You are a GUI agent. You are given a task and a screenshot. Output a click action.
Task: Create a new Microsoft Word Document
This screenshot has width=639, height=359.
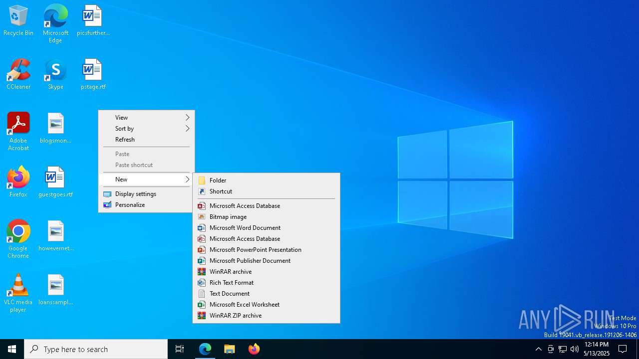coord(266,228)
